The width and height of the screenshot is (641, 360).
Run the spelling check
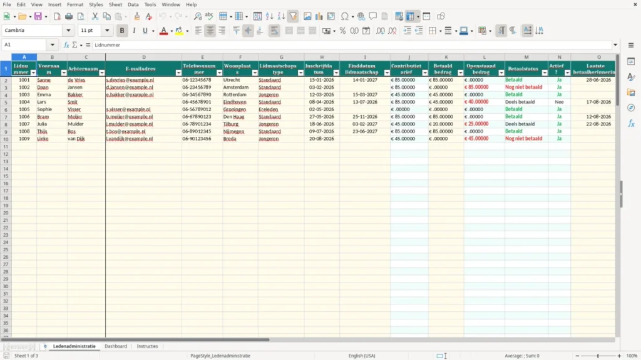[x=209, y=16]
